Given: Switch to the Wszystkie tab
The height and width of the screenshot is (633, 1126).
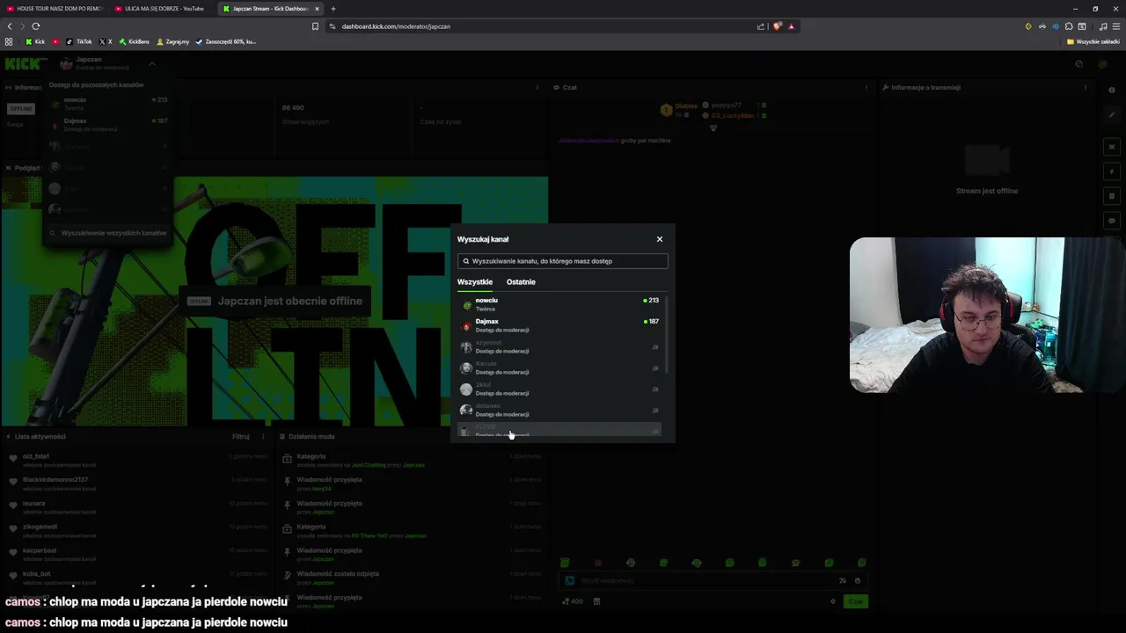Looking at the screenshot, I should pyautogui.click(x=475, y=282).
